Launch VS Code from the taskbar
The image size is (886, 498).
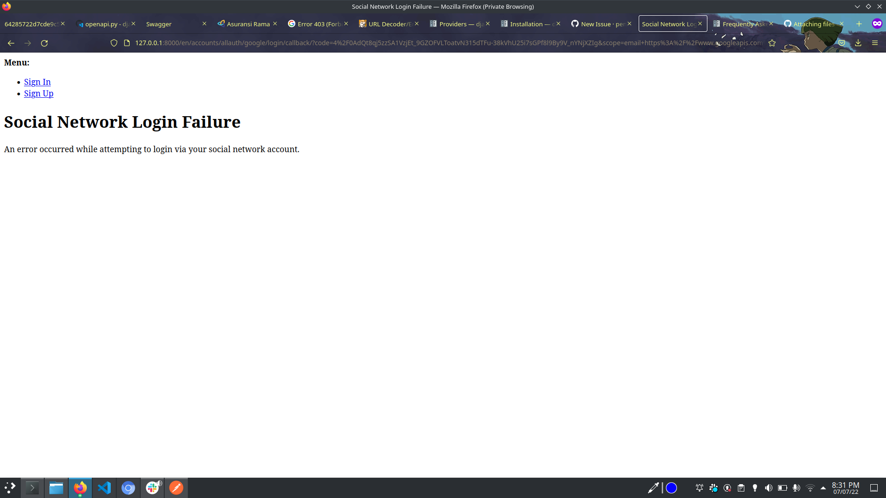click(104, 487)
